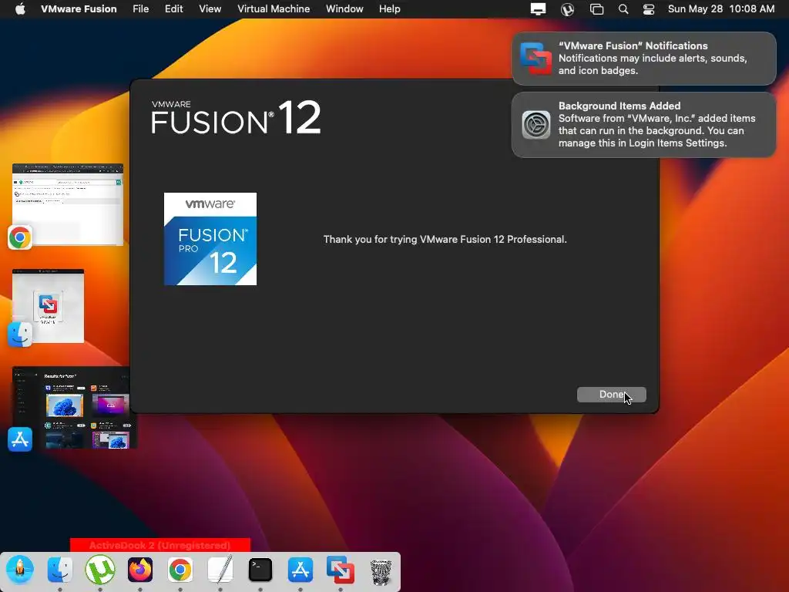Open the Window menu

(x=344, y=9)
